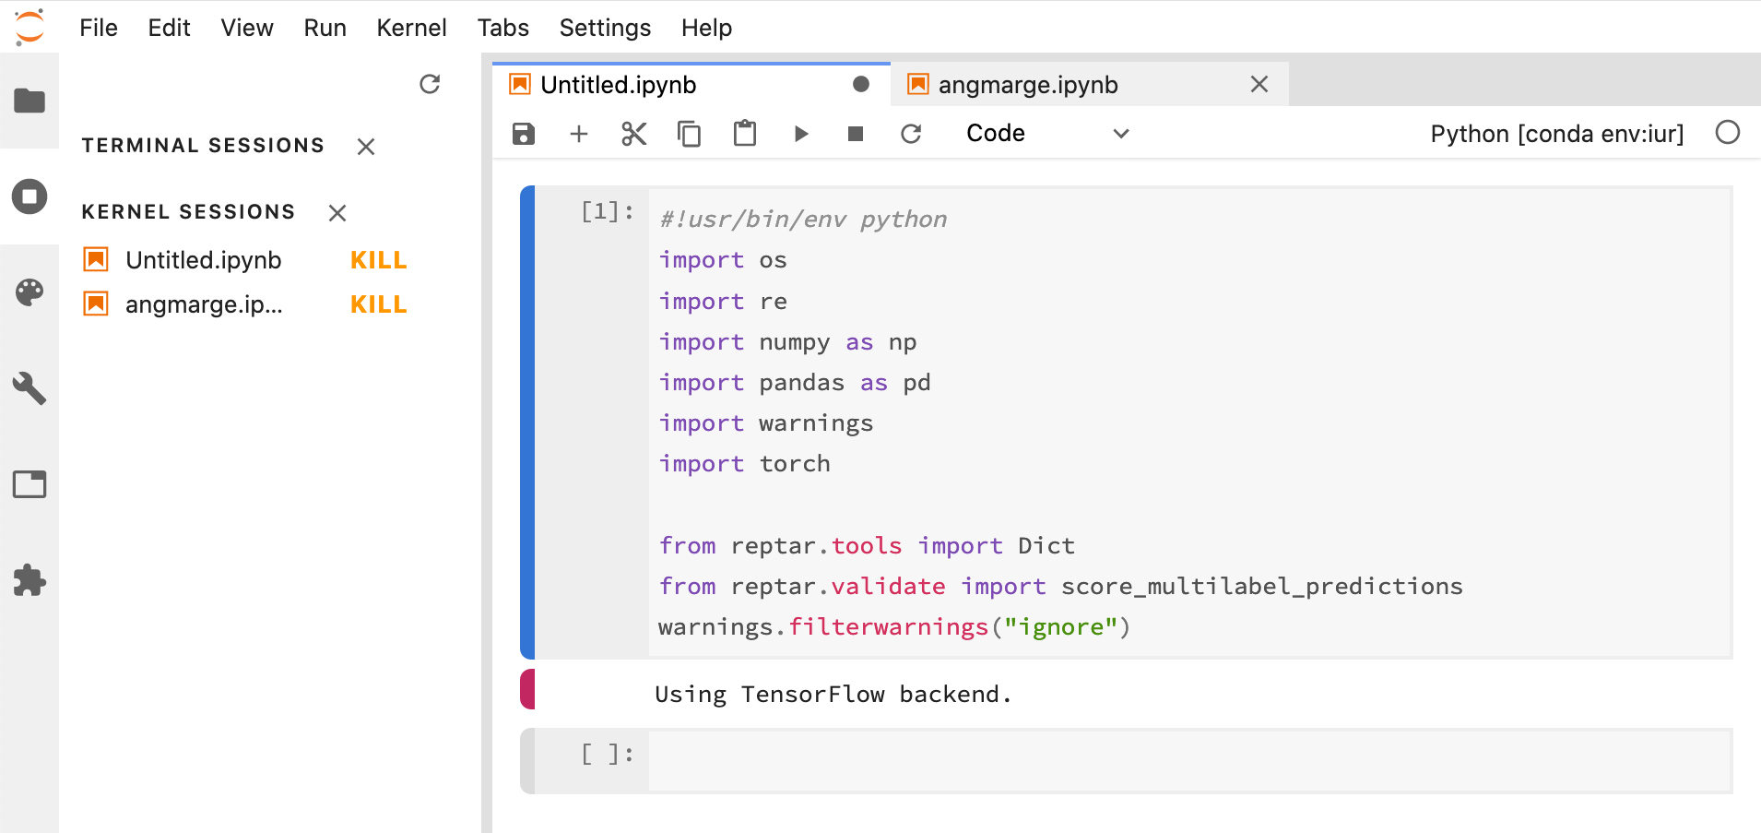
Task: Open the View menu
Action: (x=247, y=28)
